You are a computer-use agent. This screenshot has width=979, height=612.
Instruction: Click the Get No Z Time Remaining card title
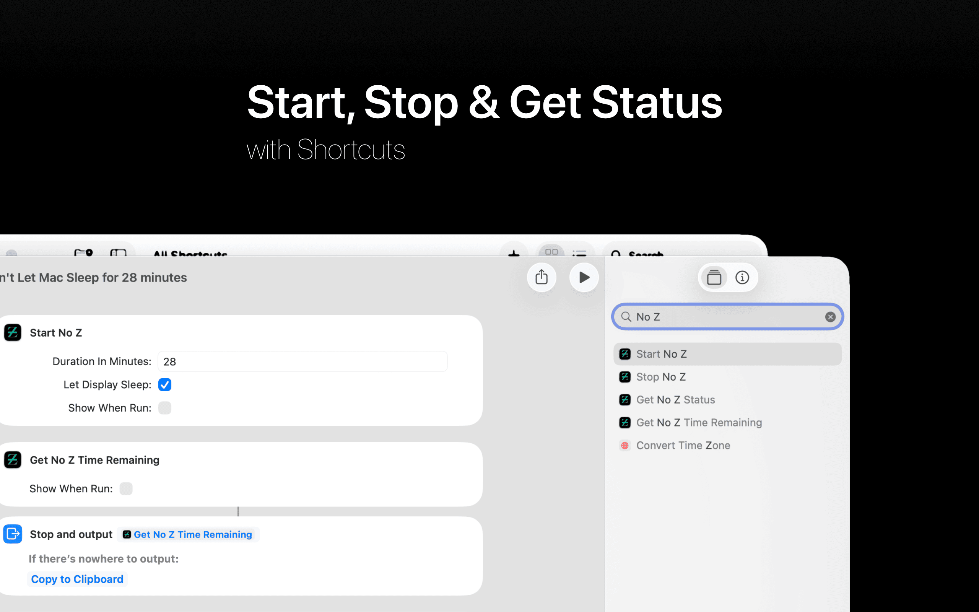(x=95, y=460)
